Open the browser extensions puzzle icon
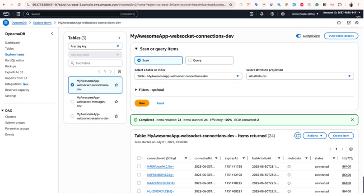 point(340,5)
